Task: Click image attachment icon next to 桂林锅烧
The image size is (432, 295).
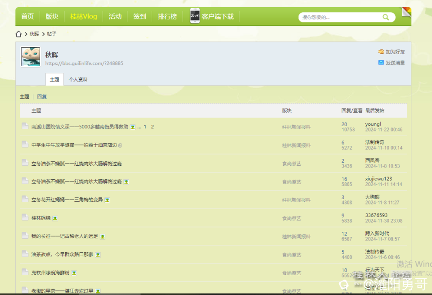Action: [55, 218]
